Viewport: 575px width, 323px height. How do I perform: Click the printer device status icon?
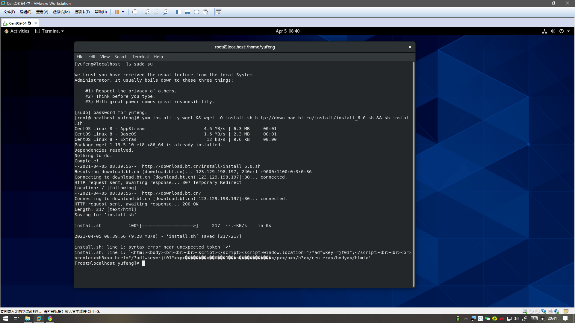point(550,311)
